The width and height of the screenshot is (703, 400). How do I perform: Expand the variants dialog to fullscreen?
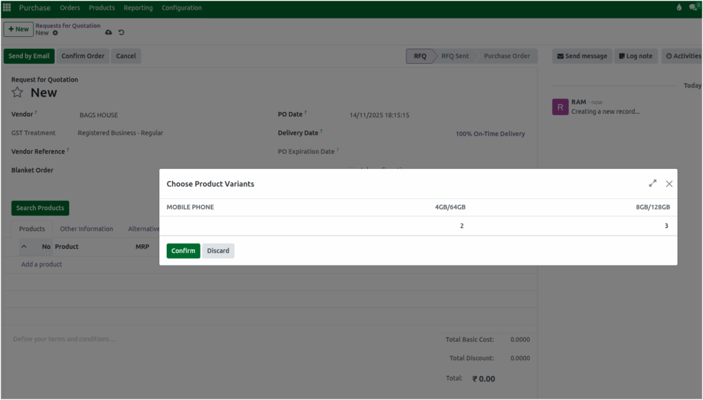652,183
